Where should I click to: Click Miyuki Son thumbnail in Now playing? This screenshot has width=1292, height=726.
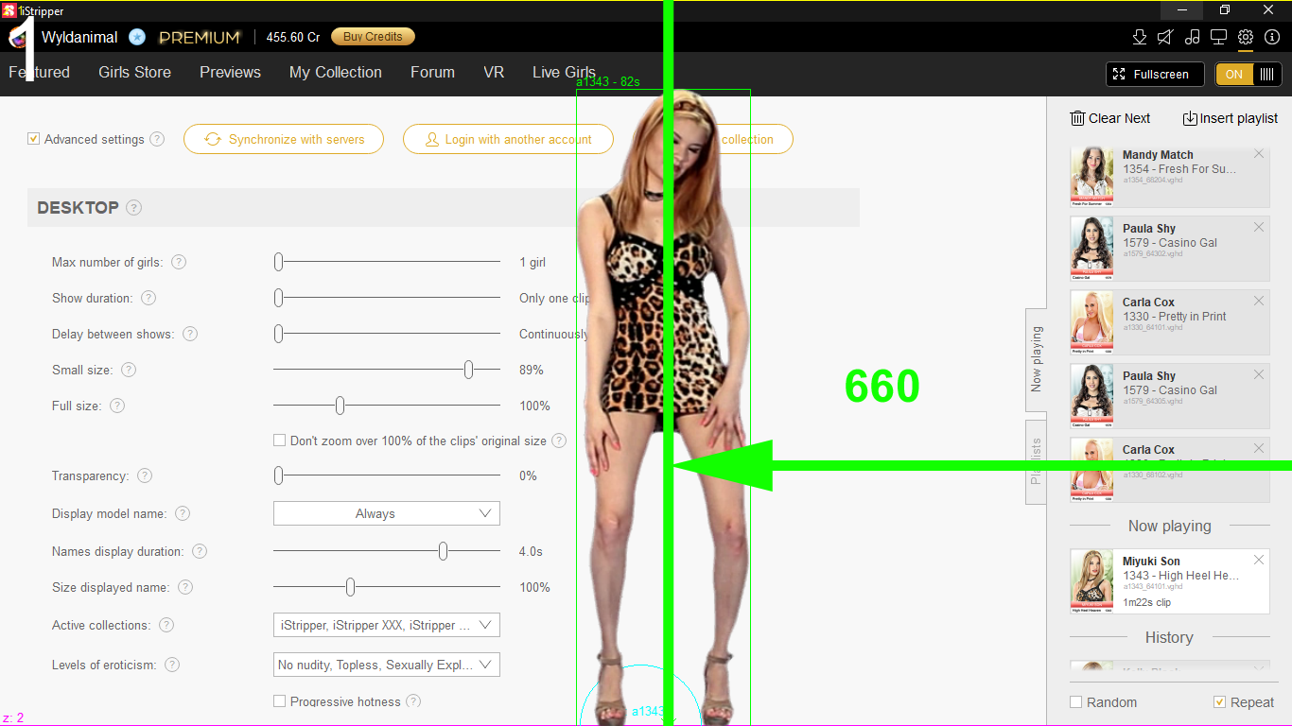click(x=1092, y=582)
